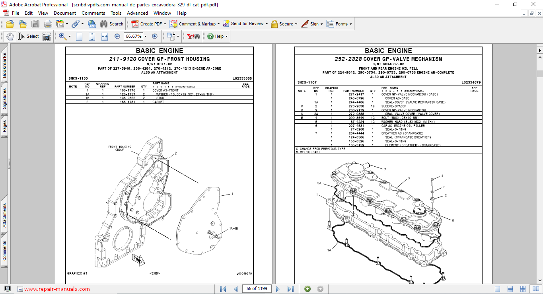Open the Advanced menu

(137, 13)
